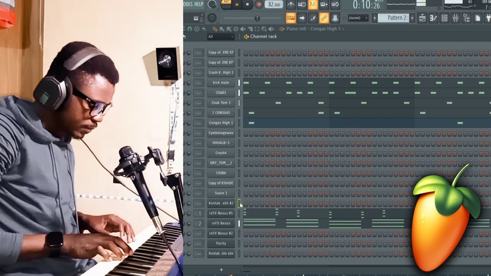Viewport: 491px width, 276px height.
Task: Toggle the multilink to controllers chain icon
Action: tap(324, 18)
